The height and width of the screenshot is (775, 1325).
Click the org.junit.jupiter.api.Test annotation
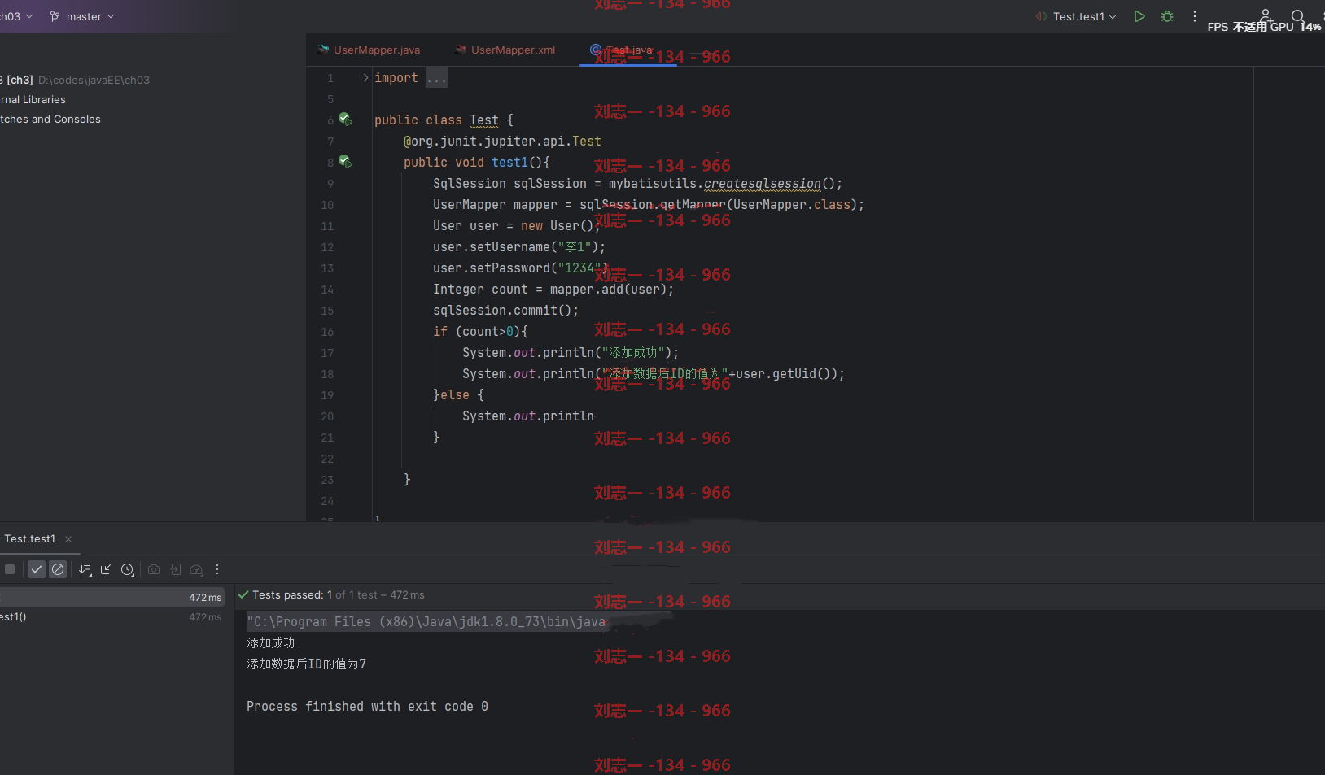click(502, 141)
